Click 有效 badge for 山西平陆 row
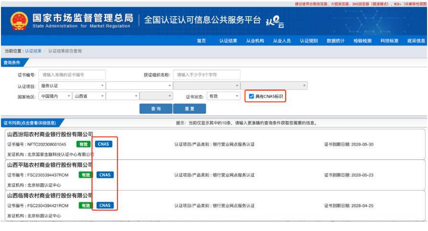Viewport: 428px width, 231px height. (x=86, y=175)
